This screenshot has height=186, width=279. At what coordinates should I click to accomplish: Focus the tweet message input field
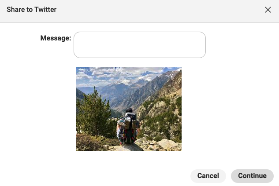(x=140, y=45)
